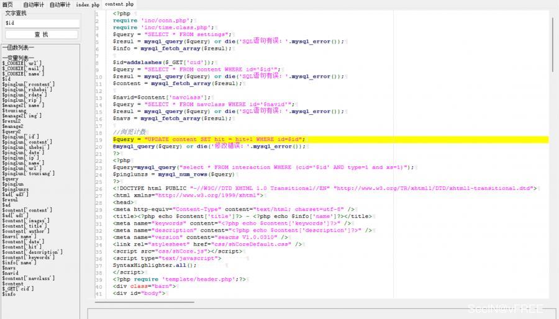Select $pinglun['rcontent'] in the variable list

tap(28, 84)
